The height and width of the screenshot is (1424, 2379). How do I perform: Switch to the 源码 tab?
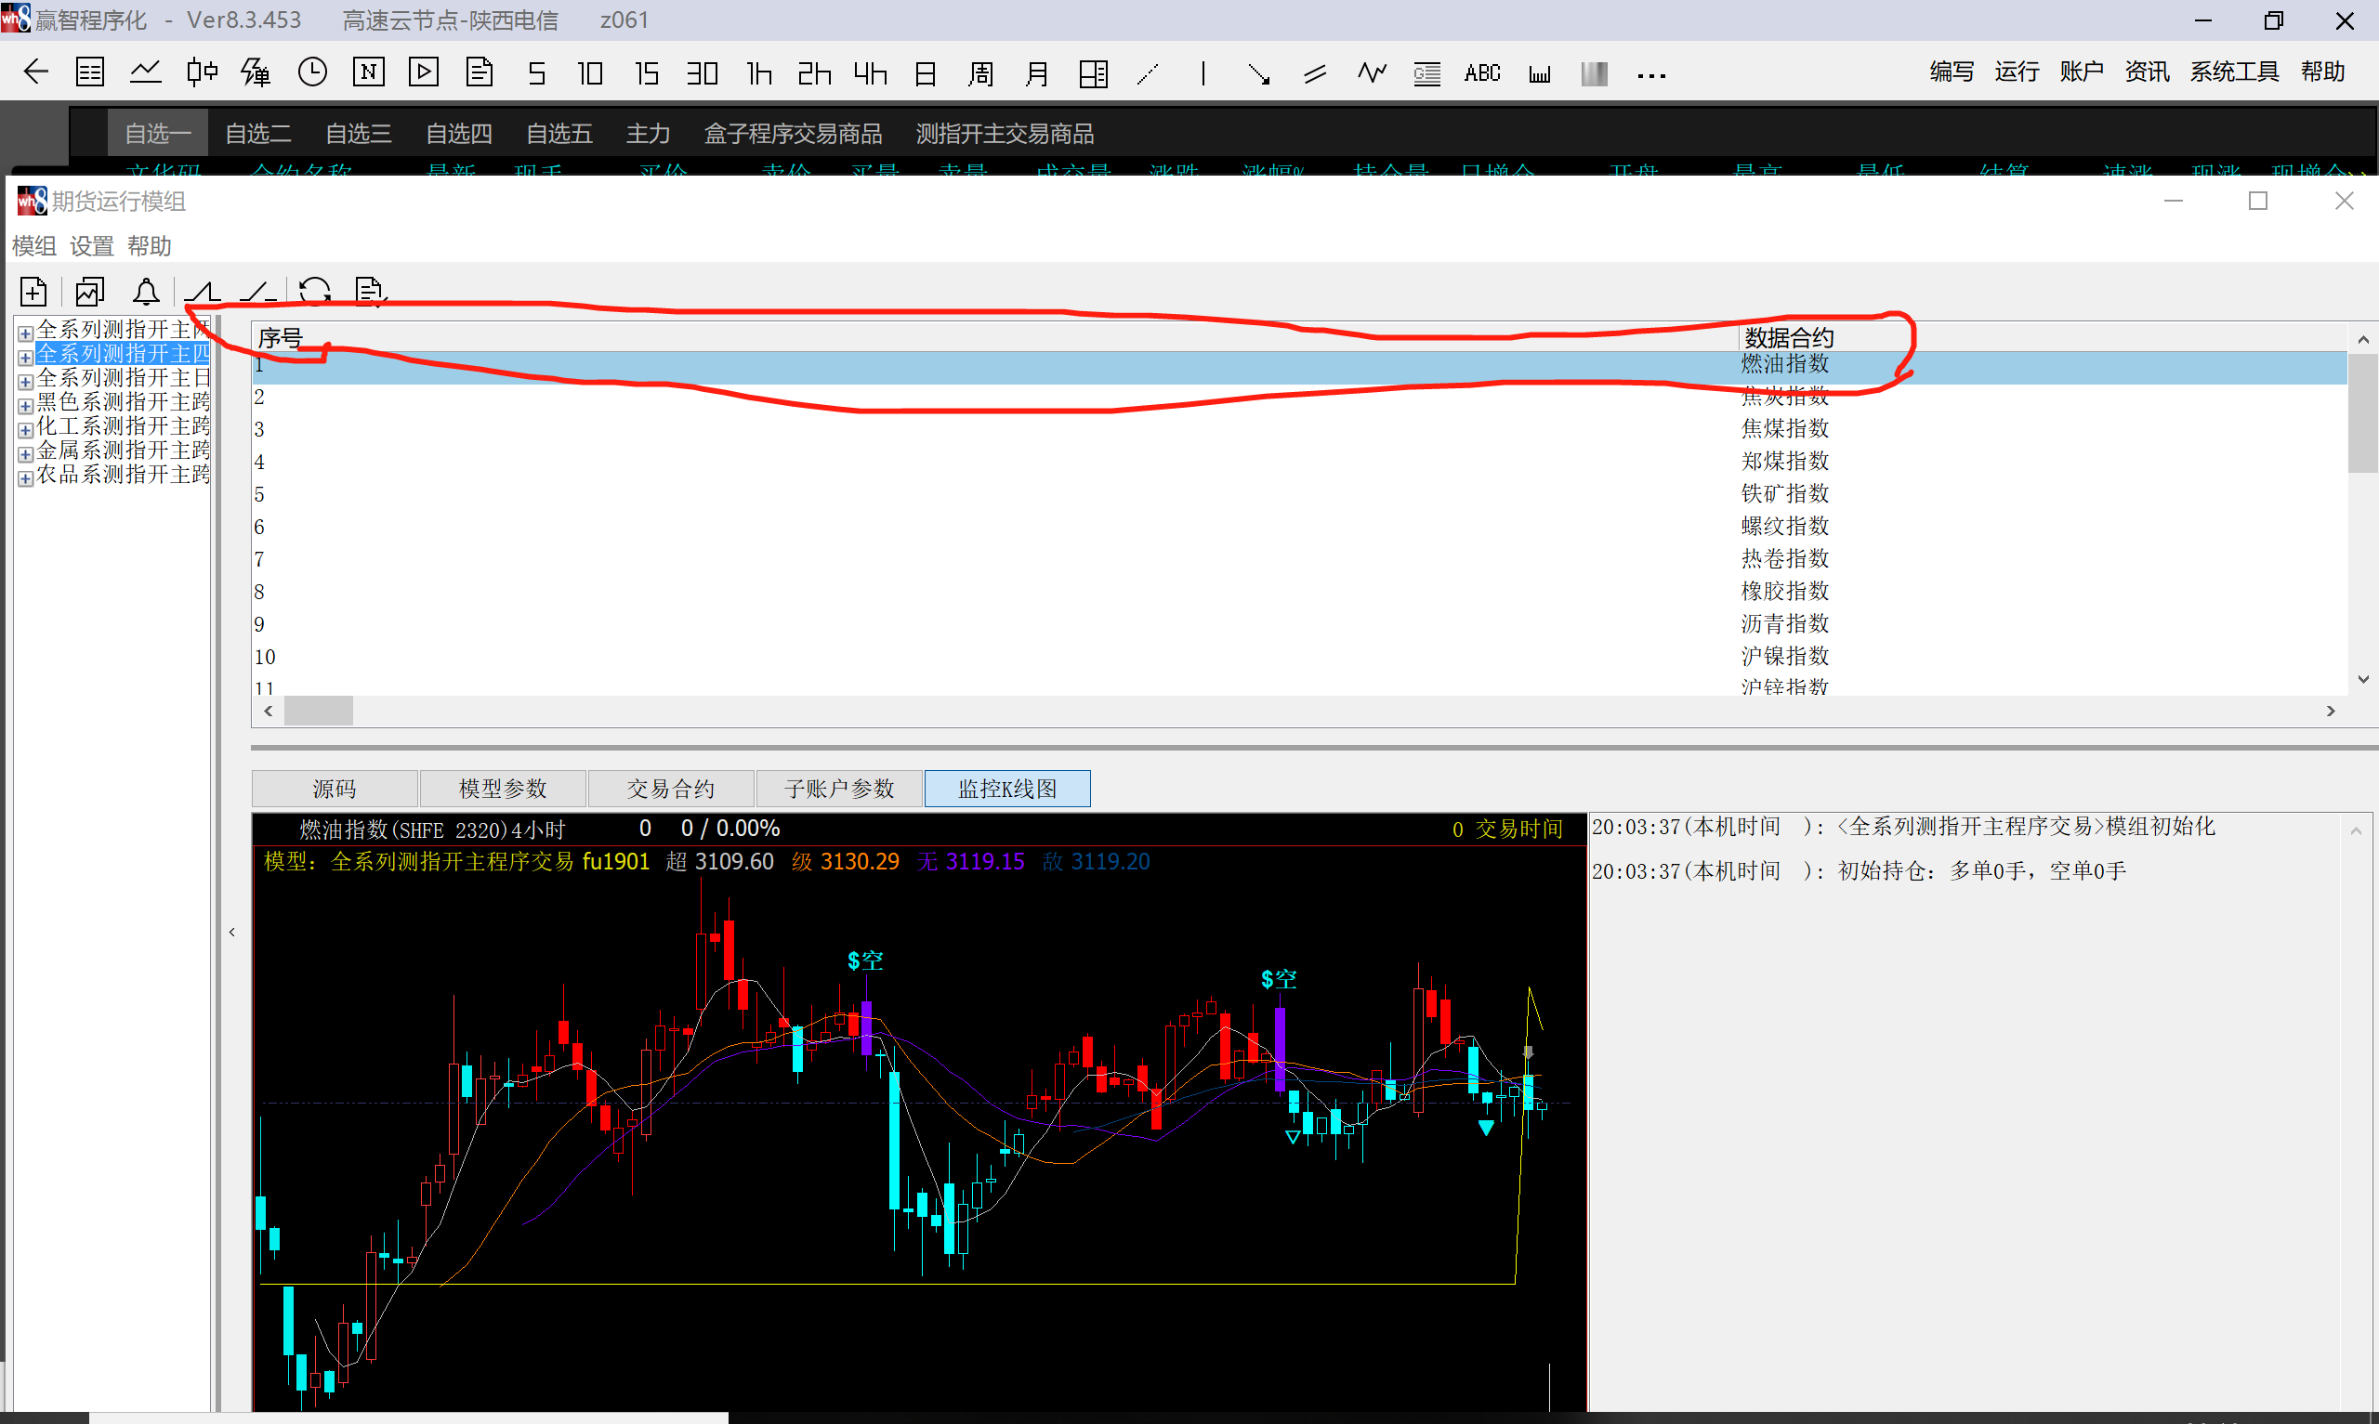pyautogui.click(x=334, y=789)
